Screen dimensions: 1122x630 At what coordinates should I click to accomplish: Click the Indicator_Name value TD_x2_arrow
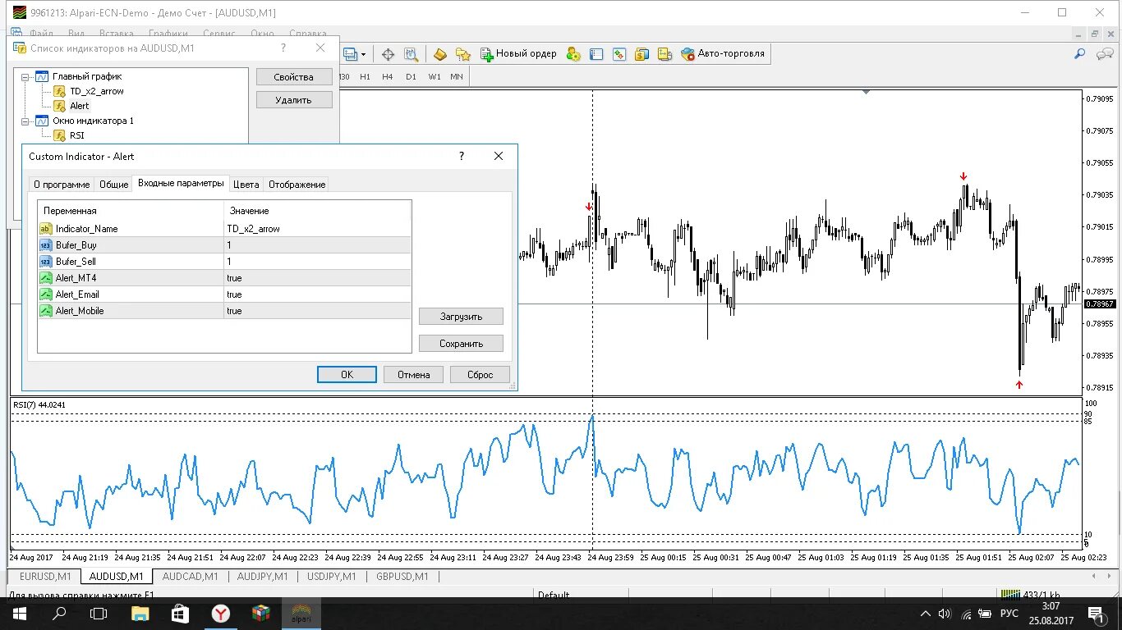pos(317,229)
